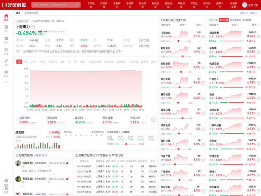Switch to the 申万二级 tab

(x=224, y=20)
